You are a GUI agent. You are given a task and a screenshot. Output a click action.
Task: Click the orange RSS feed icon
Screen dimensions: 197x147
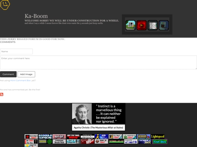pyautogui.click(x=1, y=94)
